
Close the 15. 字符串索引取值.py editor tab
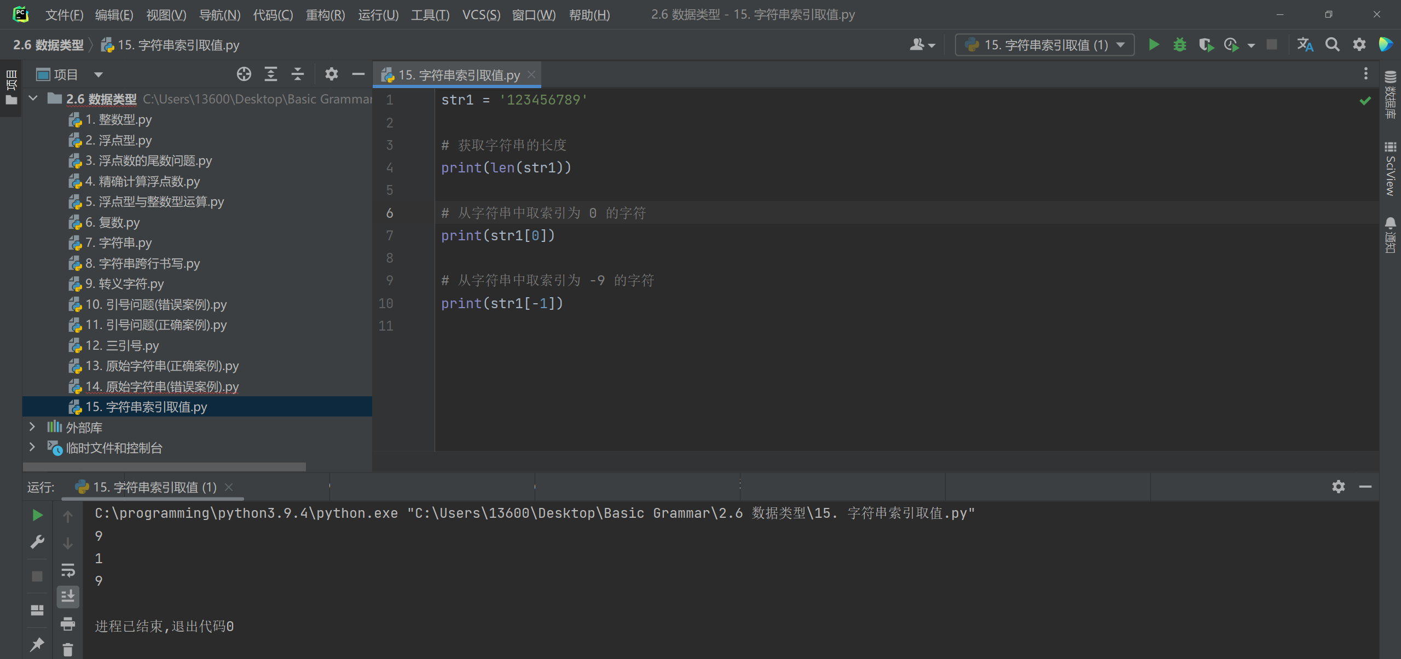tap(531, 74)
